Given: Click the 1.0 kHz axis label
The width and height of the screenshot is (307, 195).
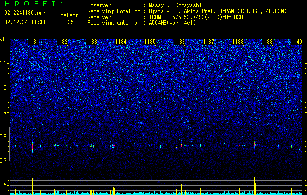Looking at the screenshot, I should click(x=4, y=88).
